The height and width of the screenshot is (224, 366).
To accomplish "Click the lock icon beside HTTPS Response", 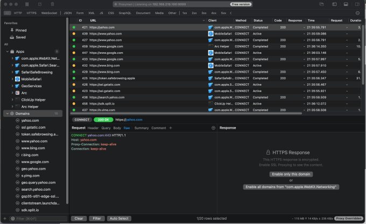I will (268, 152).
